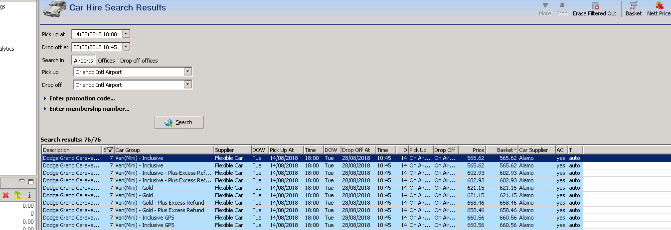This screenshot has height=230, width=671.
Task: Click the blue info icon
Action: 29,195
